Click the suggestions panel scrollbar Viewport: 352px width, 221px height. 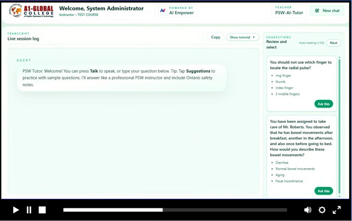pos(339,127)
